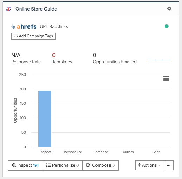Click the green status indicator dot

(167, 26)
